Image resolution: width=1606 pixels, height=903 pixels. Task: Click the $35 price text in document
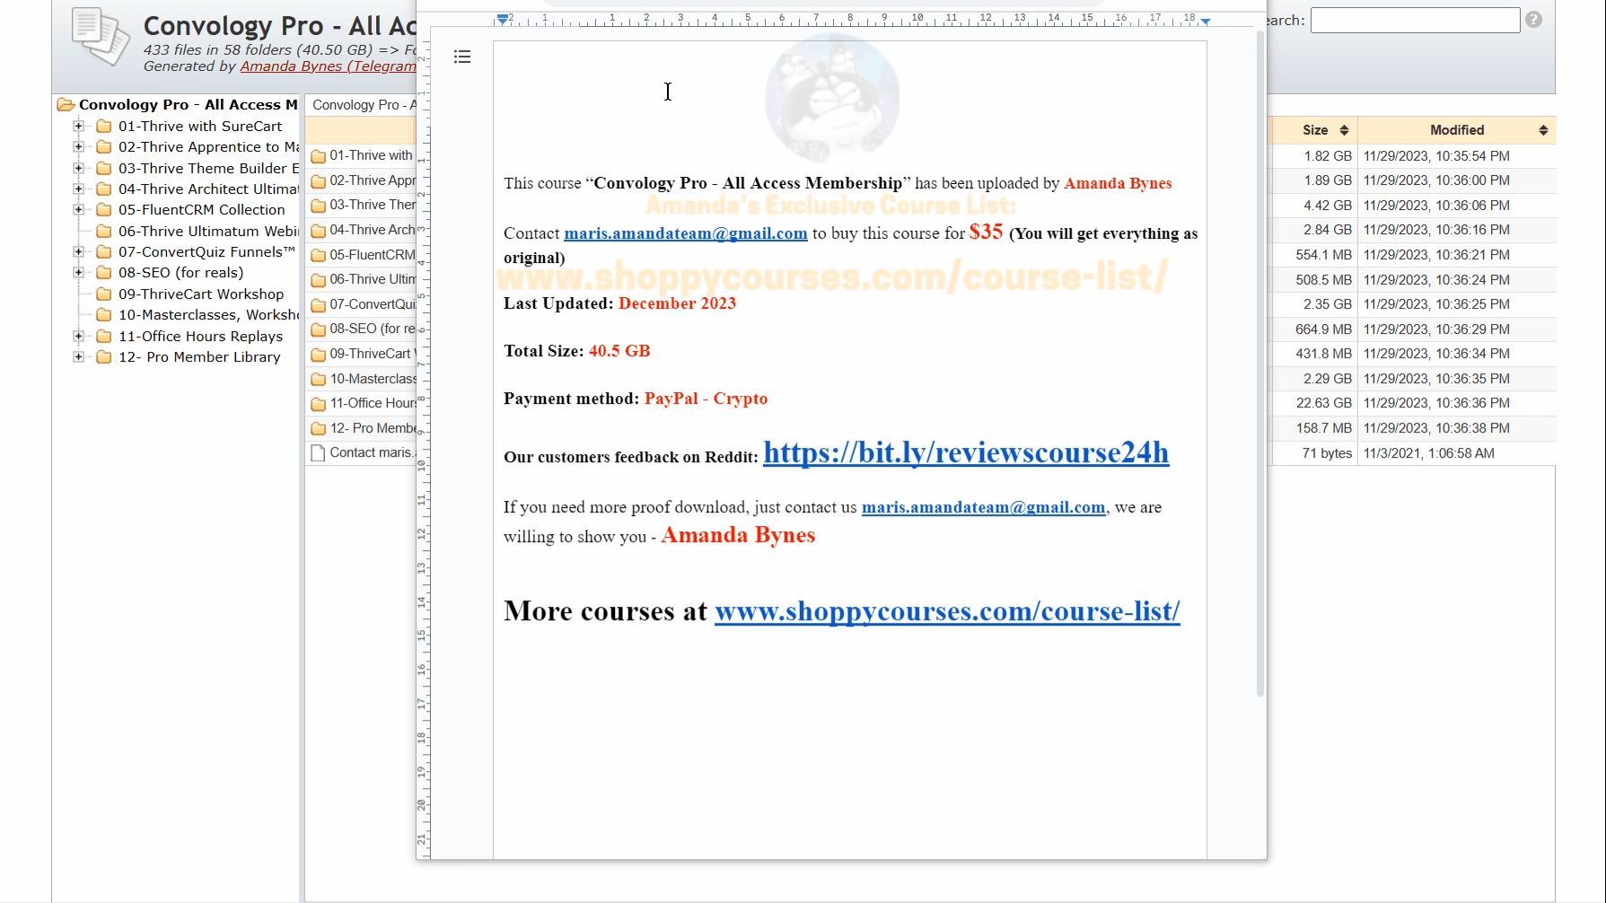[986, 232]
